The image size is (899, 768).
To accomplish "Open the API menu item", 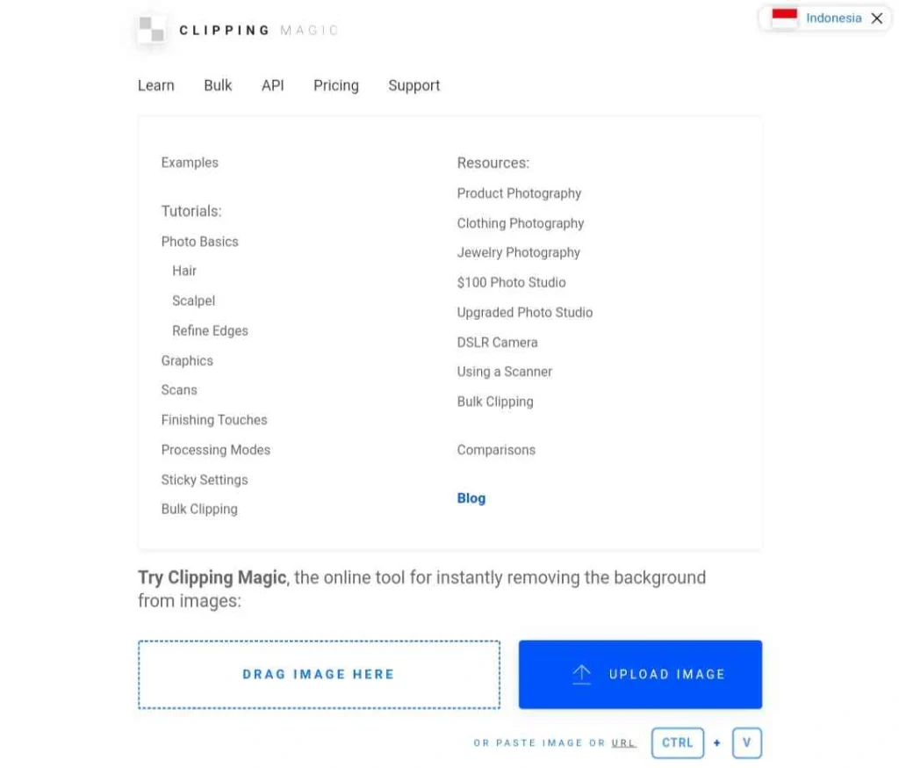I will click(273, 85).
